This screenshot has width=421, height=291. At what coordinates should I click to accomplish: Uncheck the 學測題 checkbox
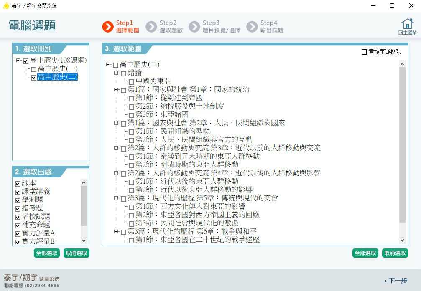click(x=18, y=200)
